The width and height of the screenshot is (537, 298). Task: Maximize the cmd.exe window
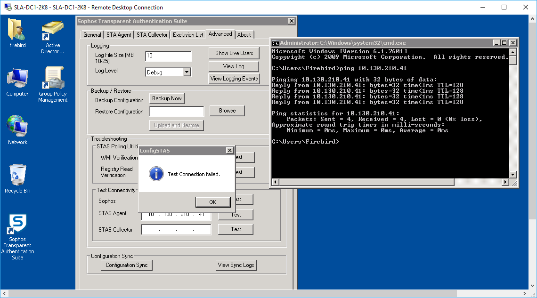(504, 43)
